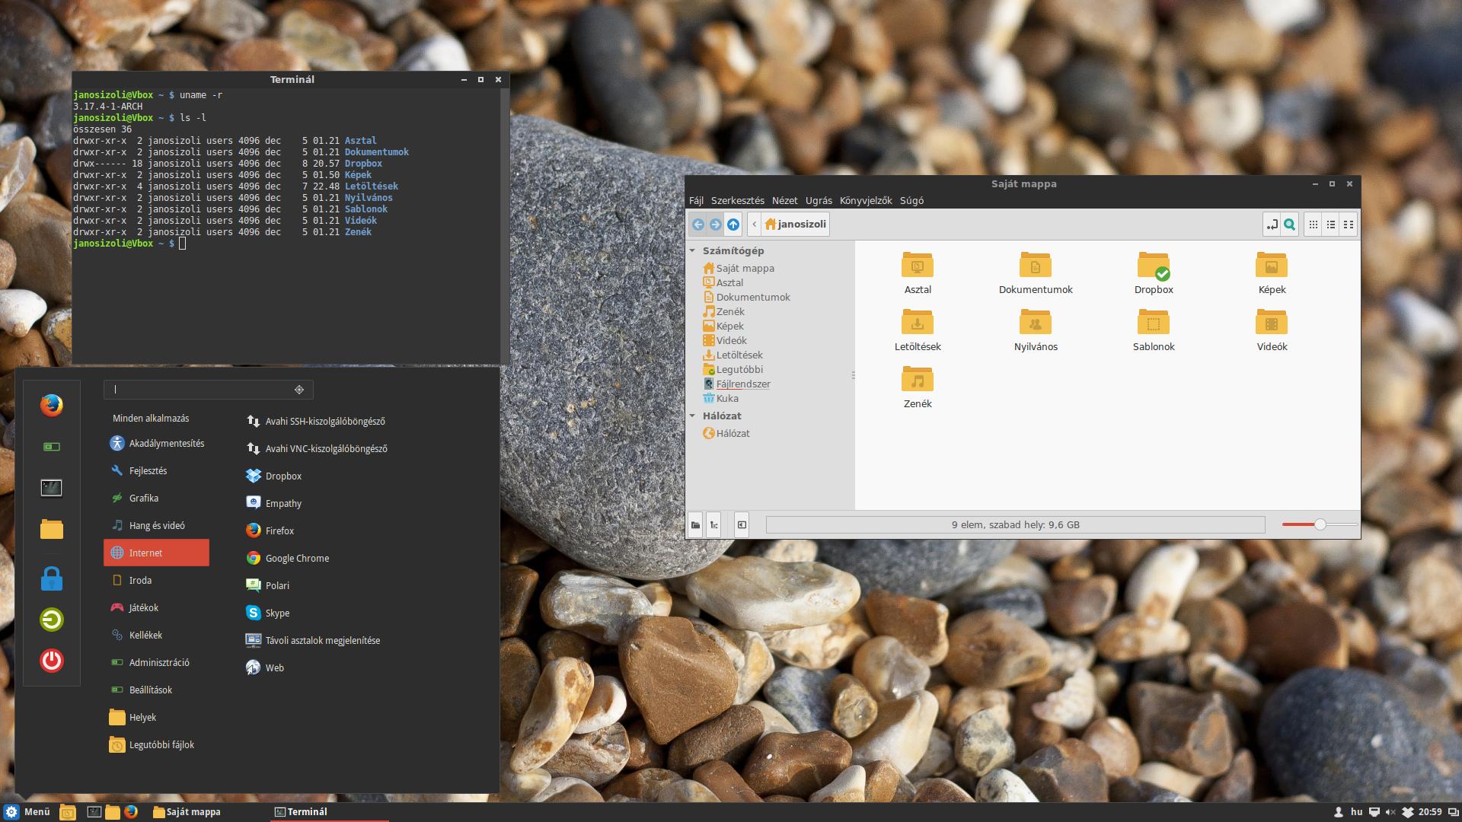Screen dimensions: 1462x822
Task: Click the janosizoli path breadcrumb button
Action: (796, 224)
